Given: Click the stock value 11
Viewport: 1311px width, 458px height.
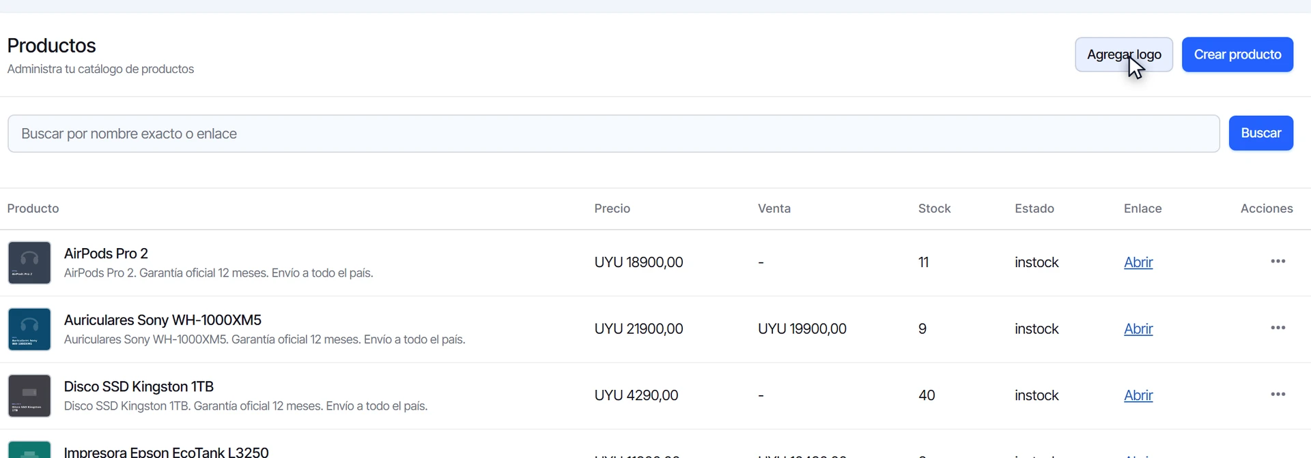Looking at the screenshot, I should pos(923,262).
